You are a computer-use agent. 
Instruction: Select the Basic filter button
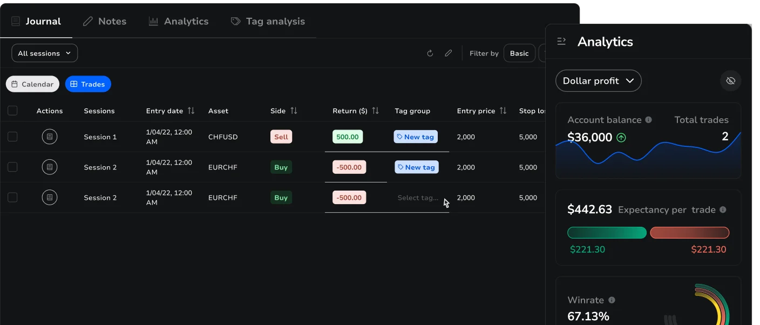click(x=519, y=53)
